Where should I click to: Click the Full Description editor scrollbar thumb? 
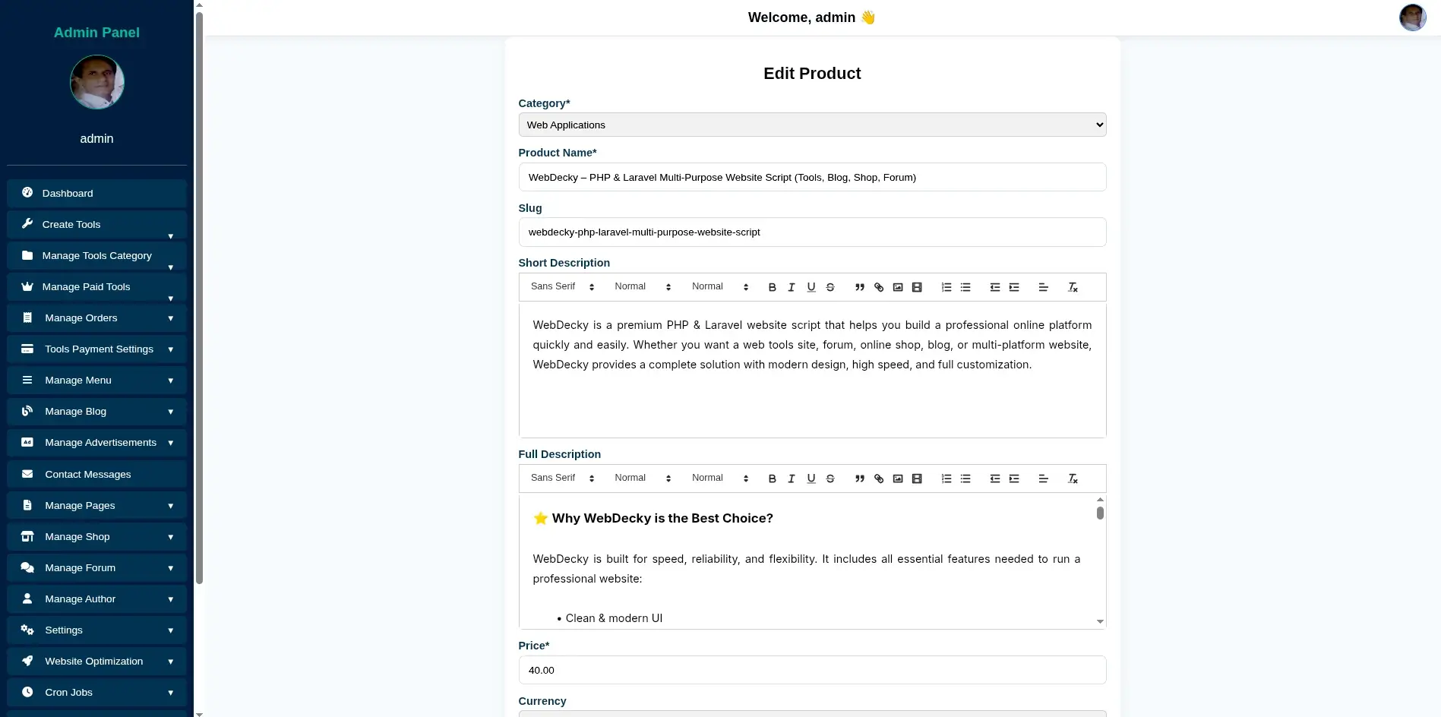1100,513
